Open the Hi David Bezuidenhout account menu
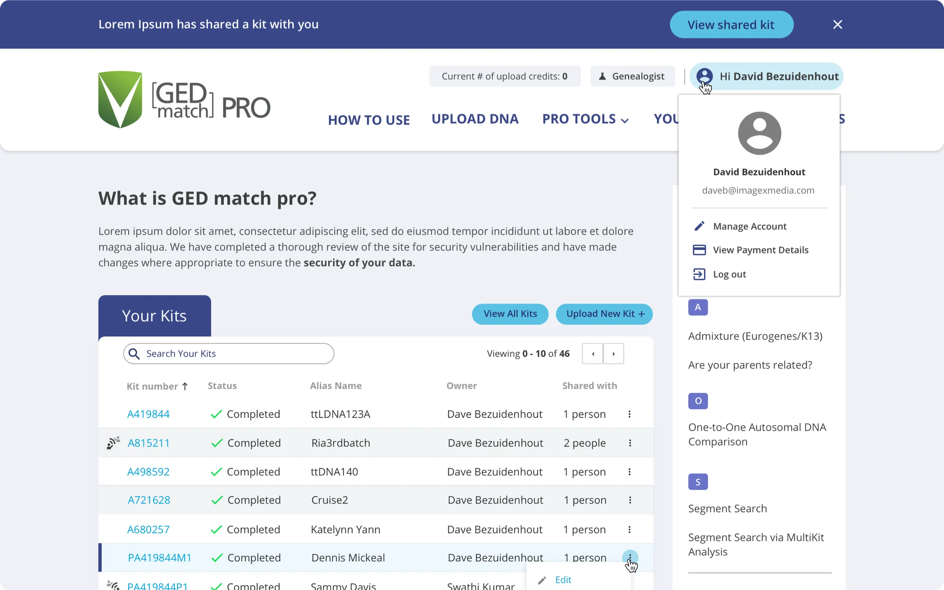The width and height of the screenshot is (944, 590). click(767, 76)
